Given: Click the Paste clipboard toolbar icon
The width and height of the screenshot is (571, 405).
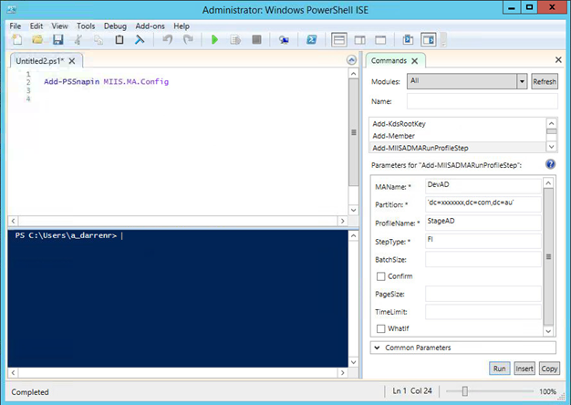Looking at the screenshot, I should (119, 40).
